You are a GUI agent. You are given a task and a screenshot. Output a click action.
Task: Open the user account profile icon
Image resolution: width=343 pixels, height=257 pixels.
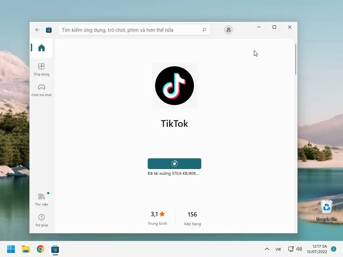coord(228,30)
